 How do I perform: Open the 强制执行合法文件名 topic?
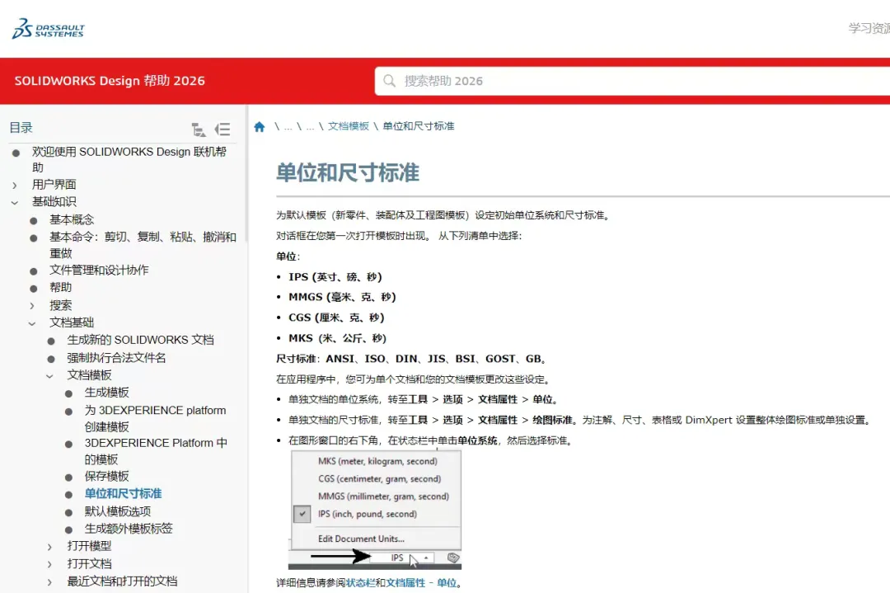pyautogui.click(x=116, y=358)
